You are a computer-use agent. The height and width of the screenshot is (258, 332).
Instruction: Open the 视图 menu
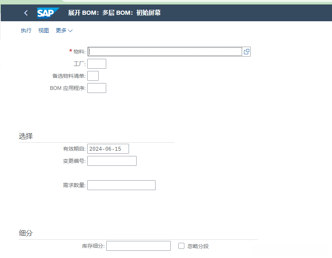[44, 30]
